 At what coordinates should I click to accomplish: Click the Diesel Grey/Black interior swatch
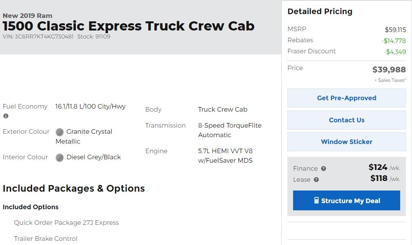59,158
